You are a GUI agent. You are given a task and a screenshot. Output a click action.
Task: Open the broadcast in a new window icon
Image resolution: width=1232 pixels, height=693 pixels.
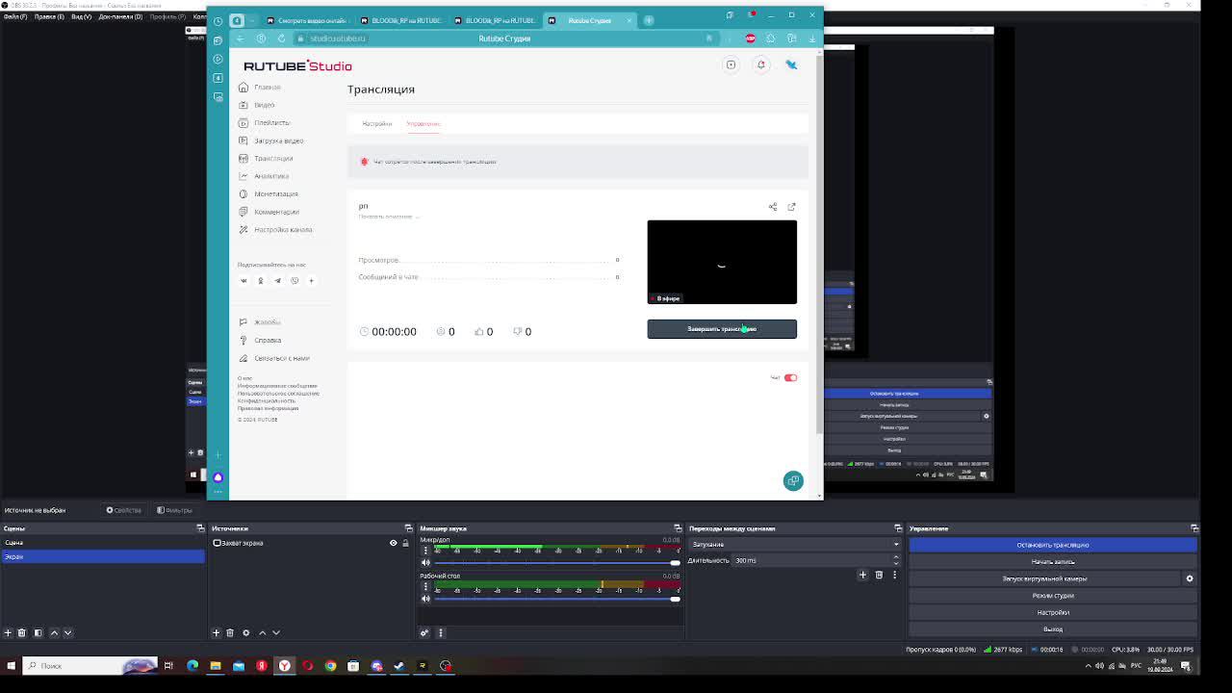click(x=791, y=207)
